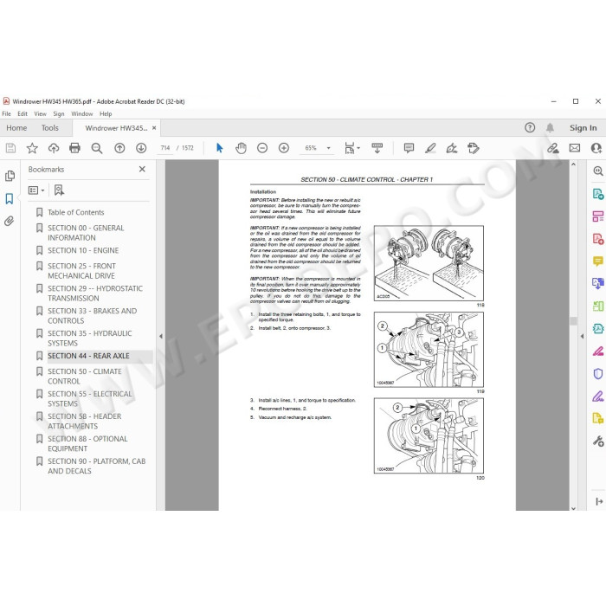The width and height of the screenshot is (606, 606).
Task: Go to previous page arrow
Action: click(x=119, y=148)
